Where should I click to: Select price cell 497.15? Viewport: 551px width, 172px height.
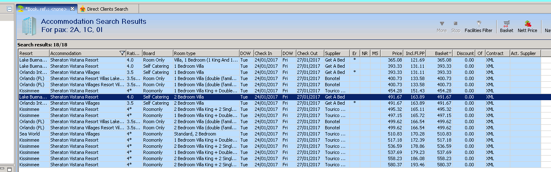392,115
